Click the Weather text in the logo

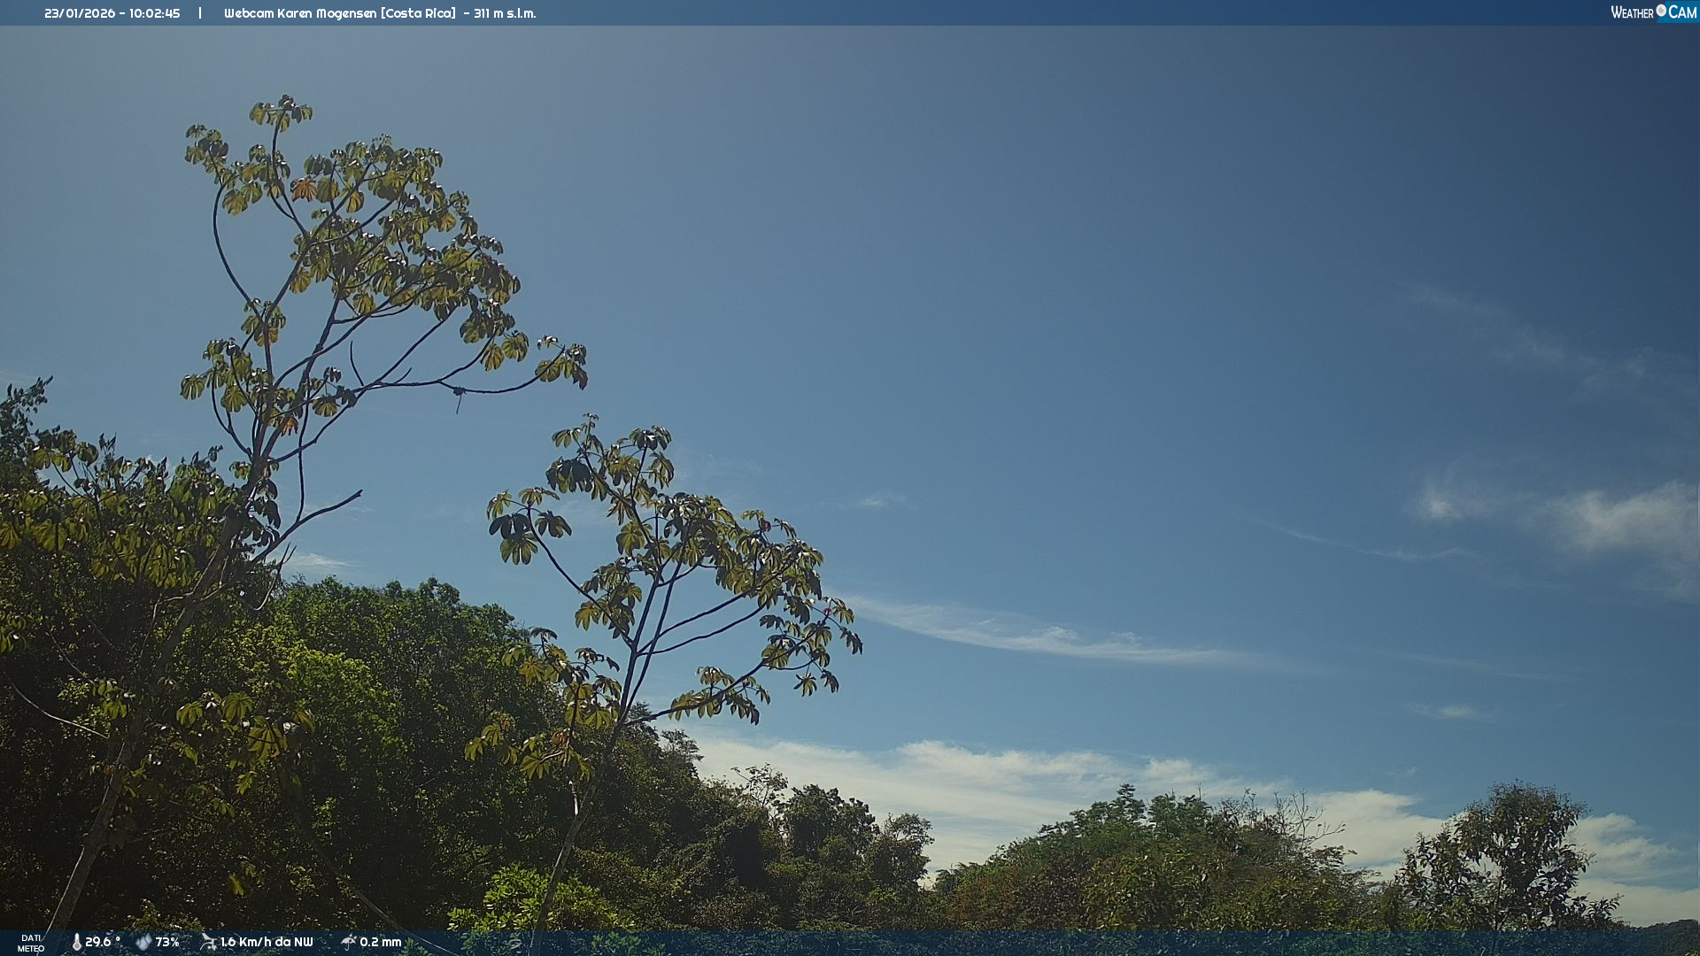coord(1632,12)
